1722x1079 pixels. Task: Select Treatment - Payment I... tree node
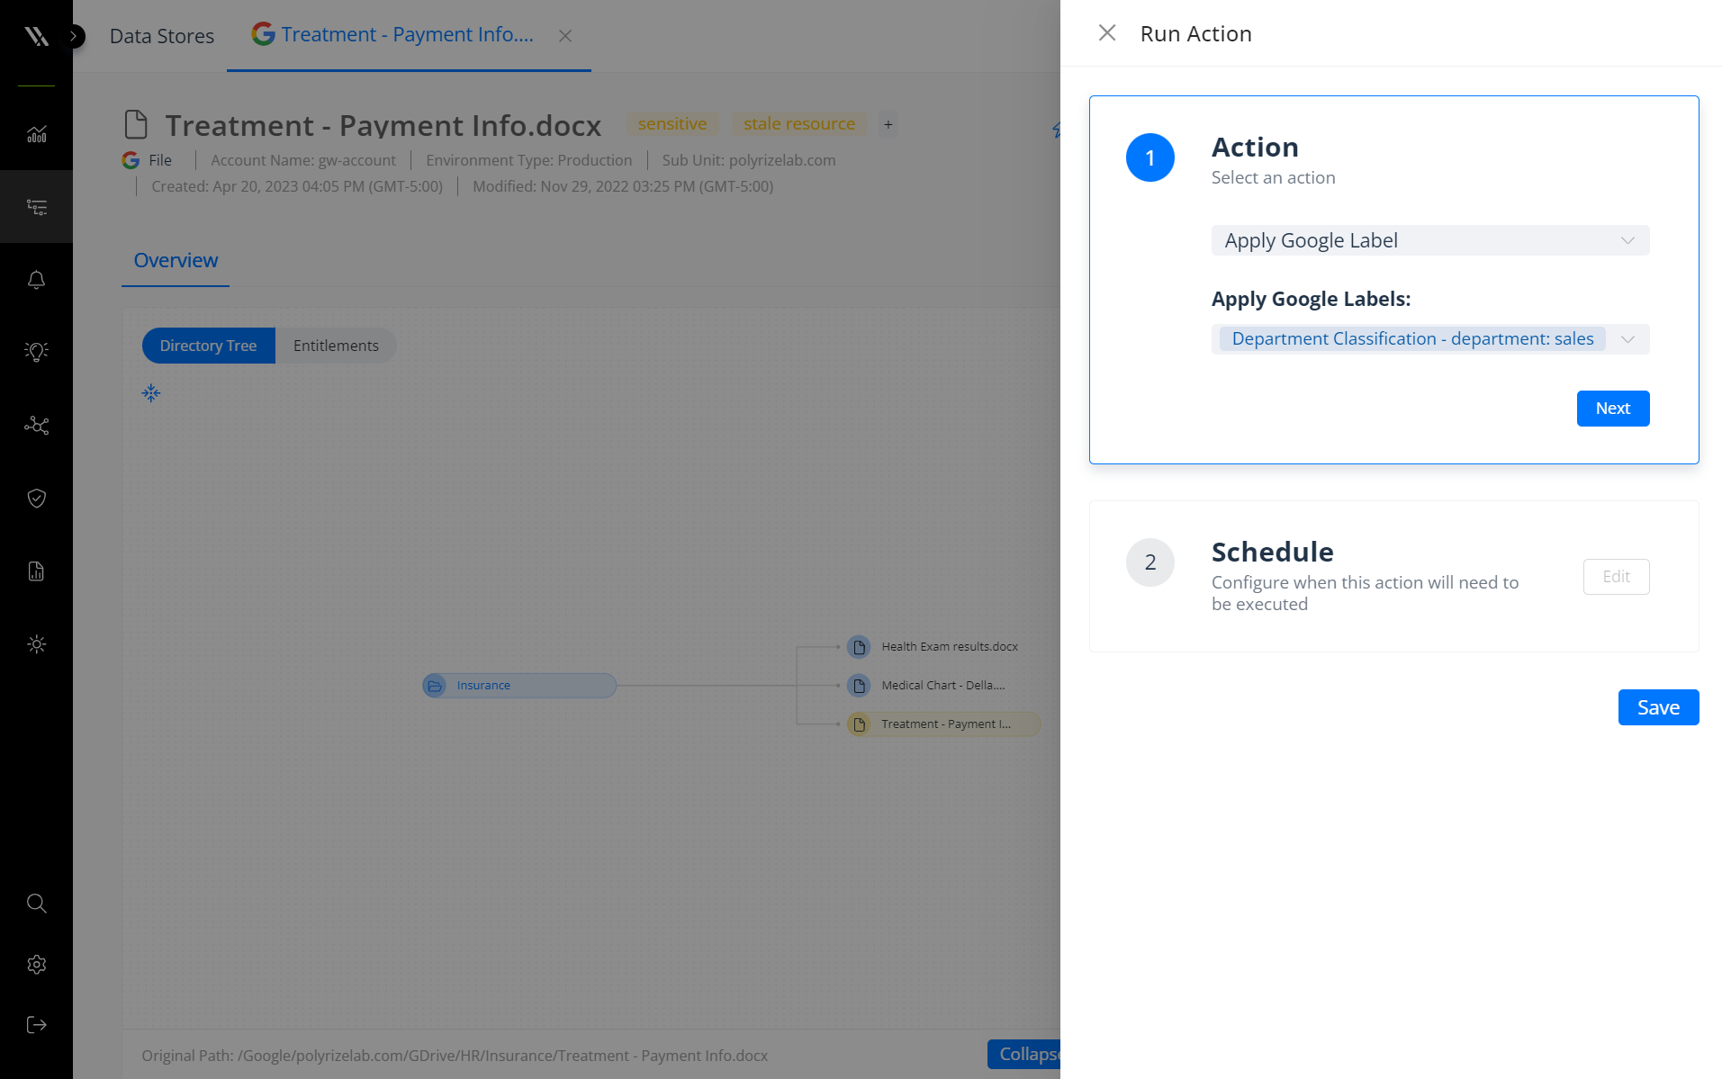[x=942, y=724]
